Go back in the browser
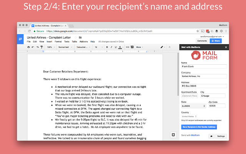 tap(20, 31)
